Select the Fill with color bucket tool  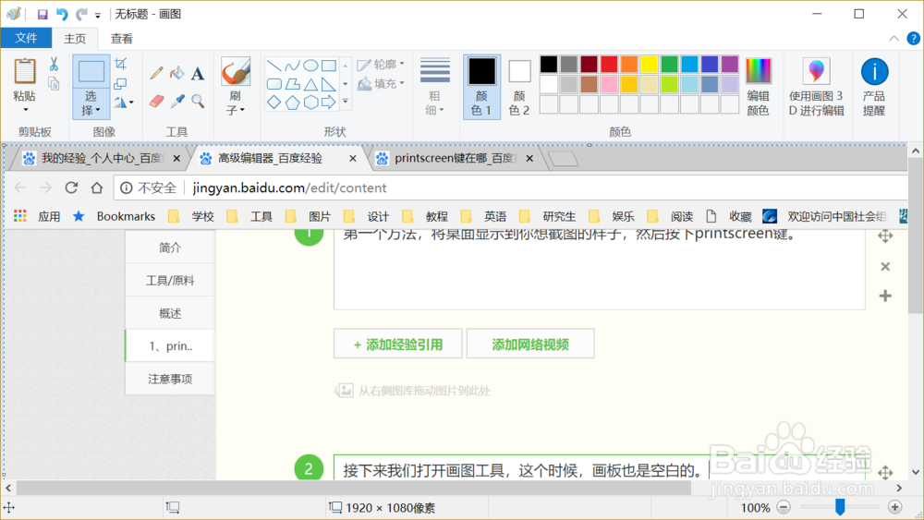pos(176,73)
